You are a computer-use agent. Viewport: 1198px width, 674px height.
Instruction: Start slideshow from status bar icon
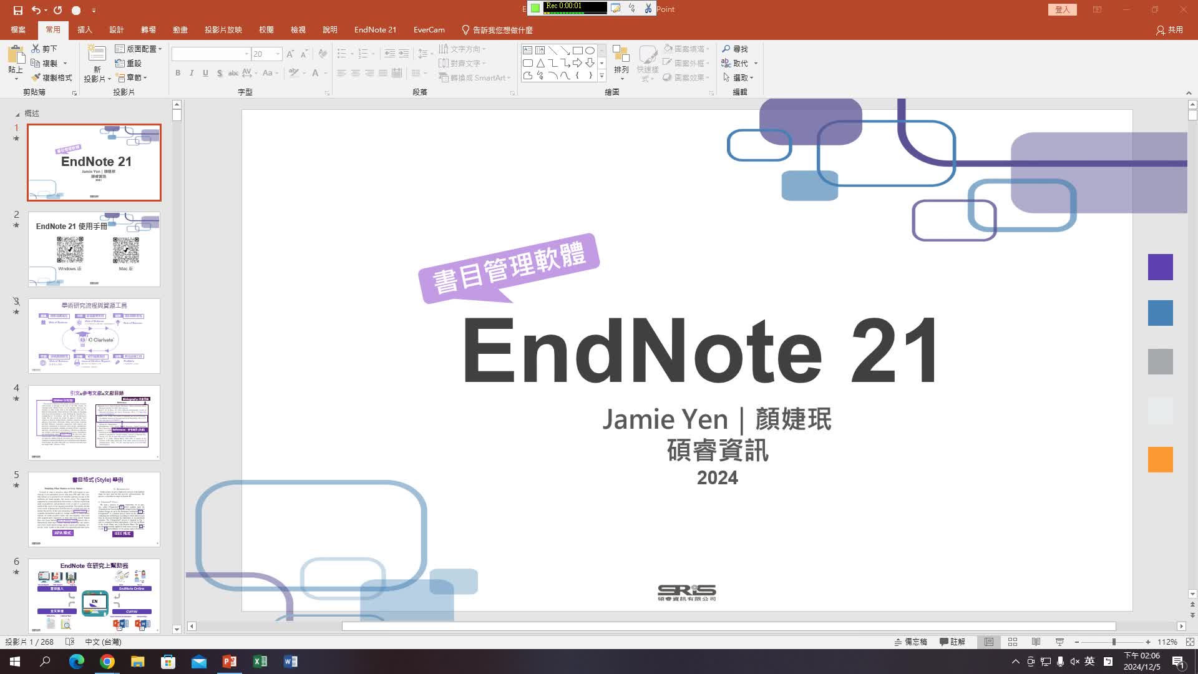(x=1059, y=642)
